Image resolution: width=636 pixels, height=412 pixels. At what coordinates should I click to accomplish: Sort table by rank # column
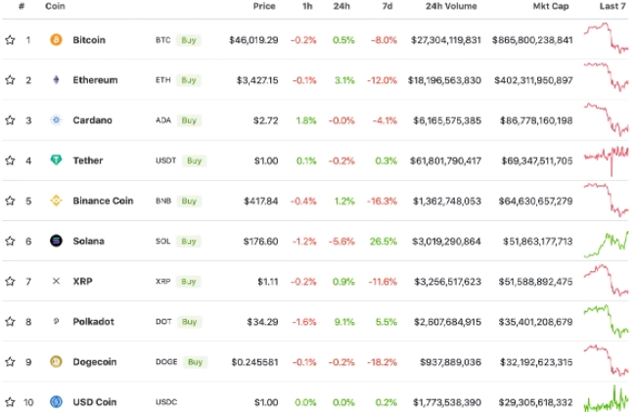[22, 6]
